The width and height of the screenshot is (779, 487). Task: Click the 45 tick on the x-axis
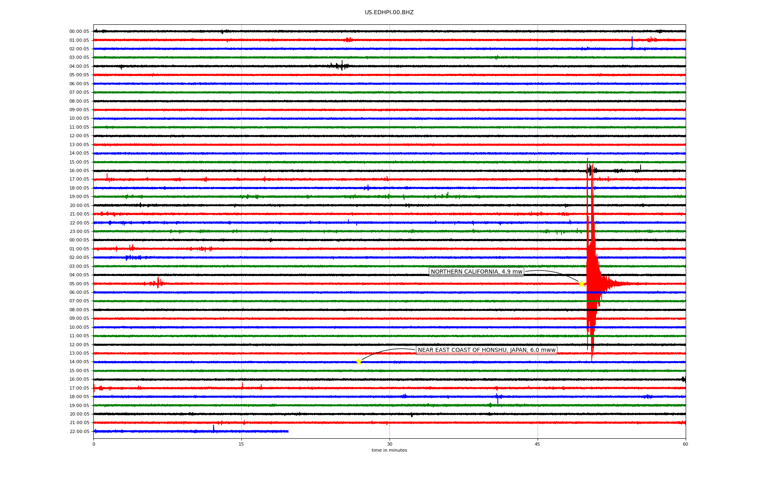click(538, 444)
